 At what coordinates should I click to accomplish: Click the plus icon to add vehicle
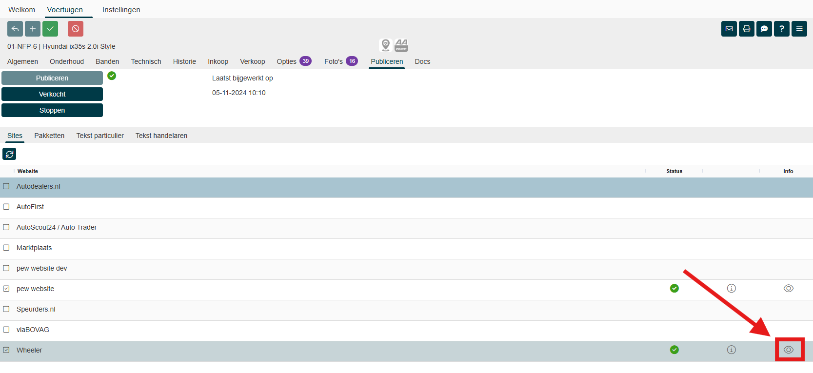pos(33,29)
